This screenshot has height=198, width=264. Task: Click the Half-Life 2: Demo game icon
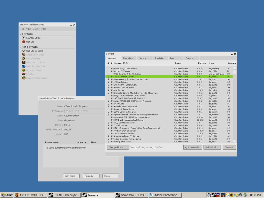point(23,51)
